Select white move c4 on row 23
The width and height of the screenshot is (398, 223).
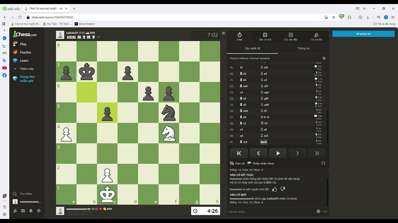tap(242, 92)
